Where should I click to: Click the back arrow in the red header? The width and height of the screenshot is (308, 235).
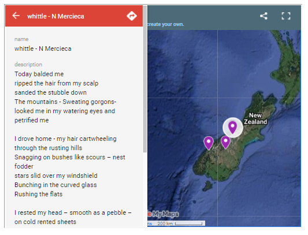pyautogui.click(x=16, y=16)
